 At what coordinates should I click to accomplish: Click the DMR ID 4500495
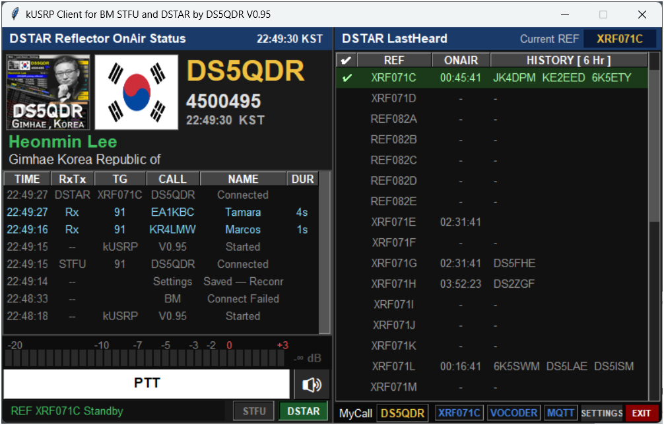click(x=223, y=101)
